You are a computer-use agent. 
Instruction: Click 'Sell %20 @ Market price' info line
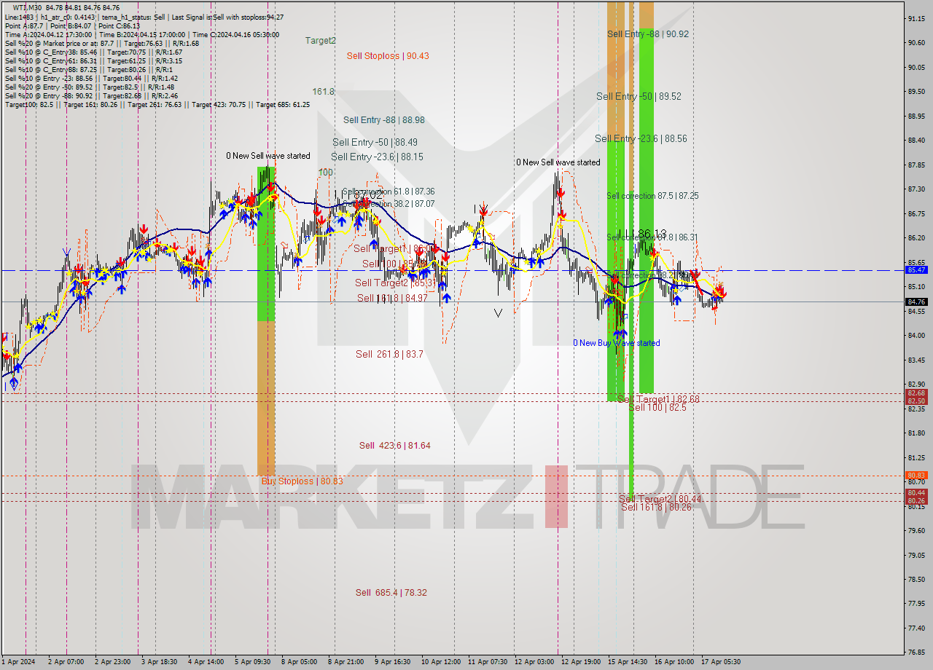[x=102, y=43]
